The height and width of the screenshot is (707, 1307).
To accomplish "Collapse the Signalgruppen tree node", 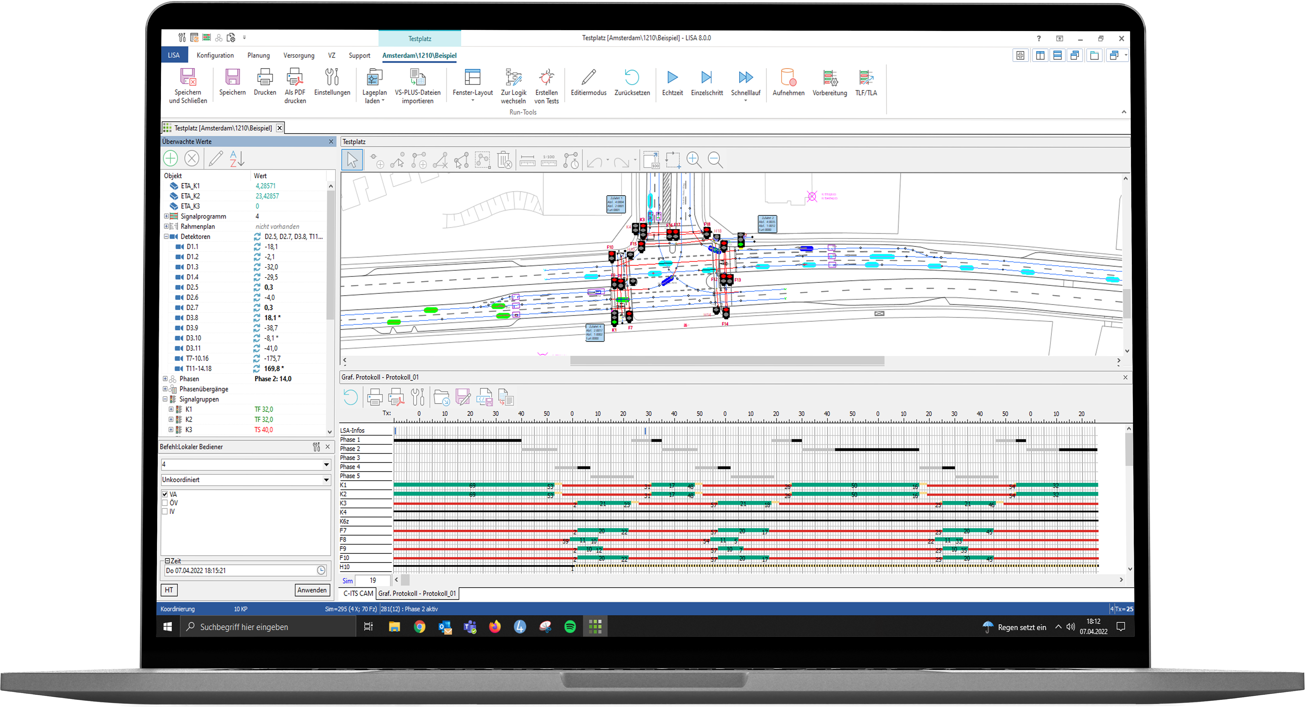I will 165,400.
